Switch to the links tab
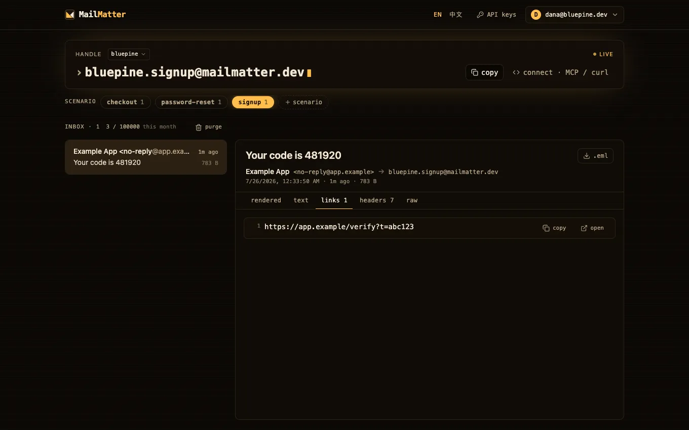This screenshot has width=689, height=430. click(x=334, y=200)
